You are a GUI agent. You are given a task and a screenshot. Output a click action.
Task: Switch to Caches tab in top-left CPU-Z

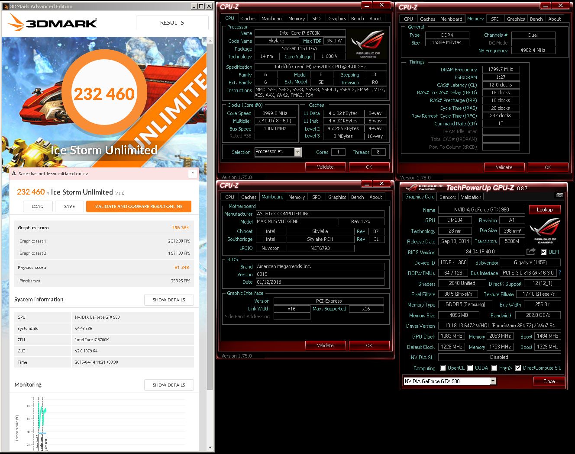tap(249, 19)
